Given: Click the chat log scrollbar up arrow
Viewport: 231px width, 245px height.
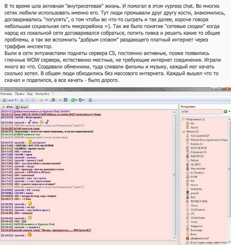Looking at the screenshot, I should point(175,112).
